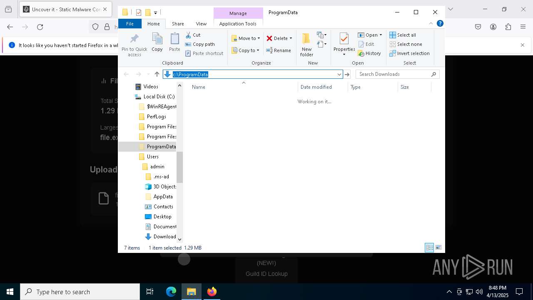
Task: Open AppData in navigation tree
Action: point(163,197)
